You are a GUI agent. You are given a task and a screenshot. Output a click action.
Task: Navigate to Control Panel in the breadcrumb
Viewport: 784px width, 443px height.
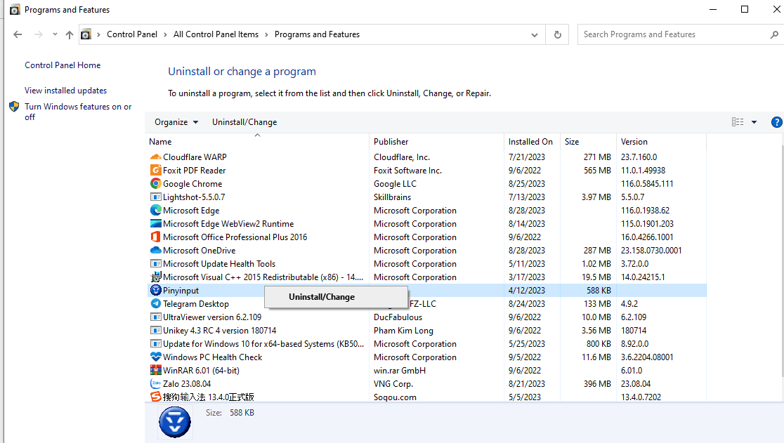point(132,34)
